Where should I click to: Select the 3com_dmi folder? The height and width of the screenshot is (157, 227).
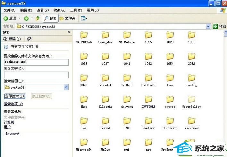click(105, 37)
